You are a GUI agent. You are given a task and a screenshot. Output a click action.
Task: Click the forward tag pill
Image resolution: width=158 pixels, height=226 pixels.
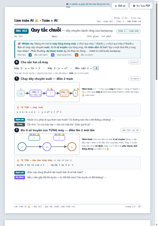[x=134, y=79]
